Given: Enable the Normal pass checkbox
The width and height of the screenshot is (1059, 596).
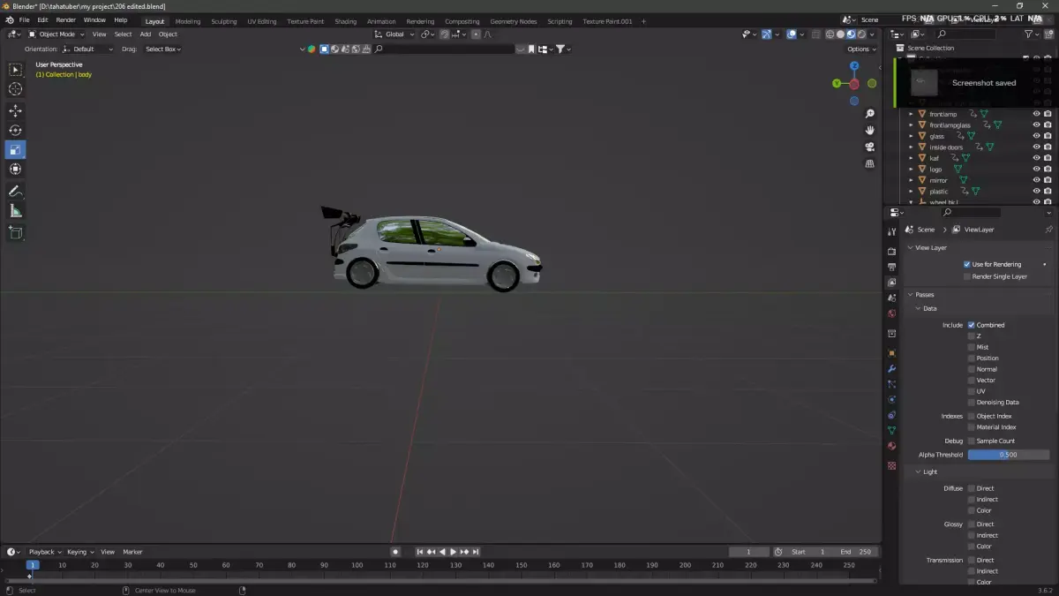Looking at the screenshot, I should (972, 369).
